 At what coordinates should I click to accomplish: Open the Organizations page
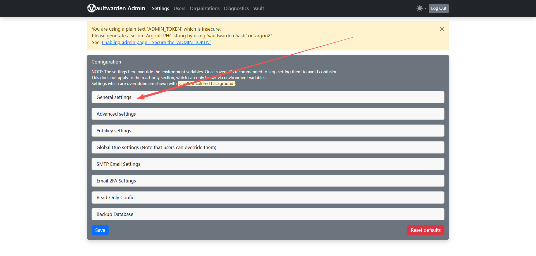205,8
